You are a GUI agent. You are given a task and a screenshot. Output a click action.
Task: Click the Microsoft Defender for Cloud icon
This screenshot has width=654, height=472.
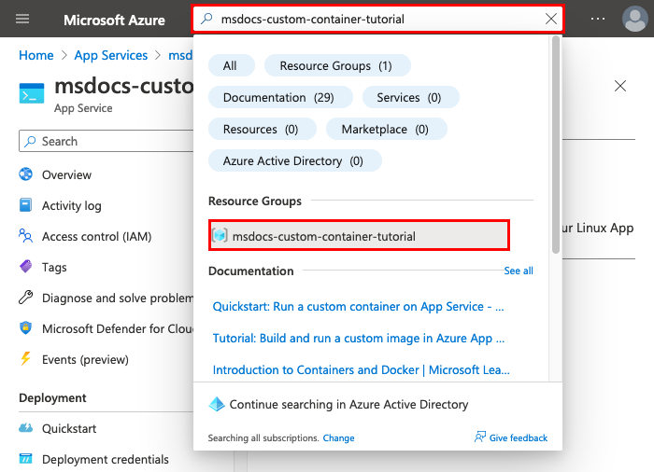(25, 329)
